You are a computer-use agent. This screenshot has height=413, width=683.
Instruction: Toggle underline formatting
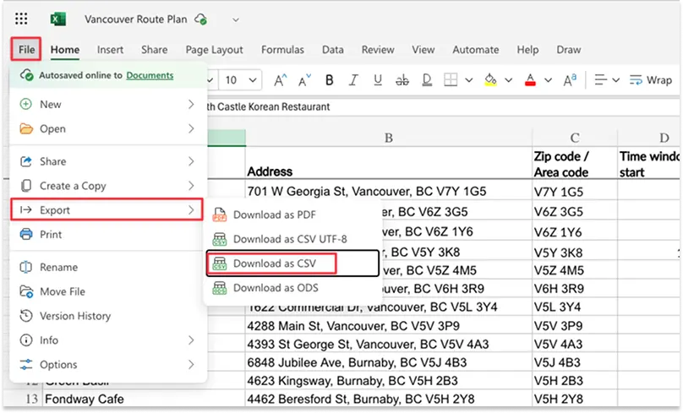click(x=378, y=80)
